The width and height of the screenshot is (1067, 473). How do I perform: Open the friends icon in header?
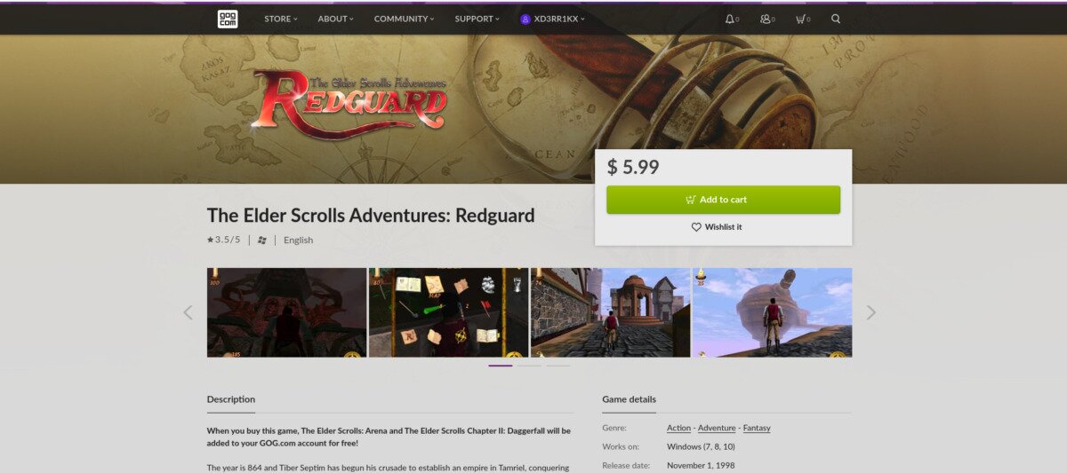[x=765, y=19]
